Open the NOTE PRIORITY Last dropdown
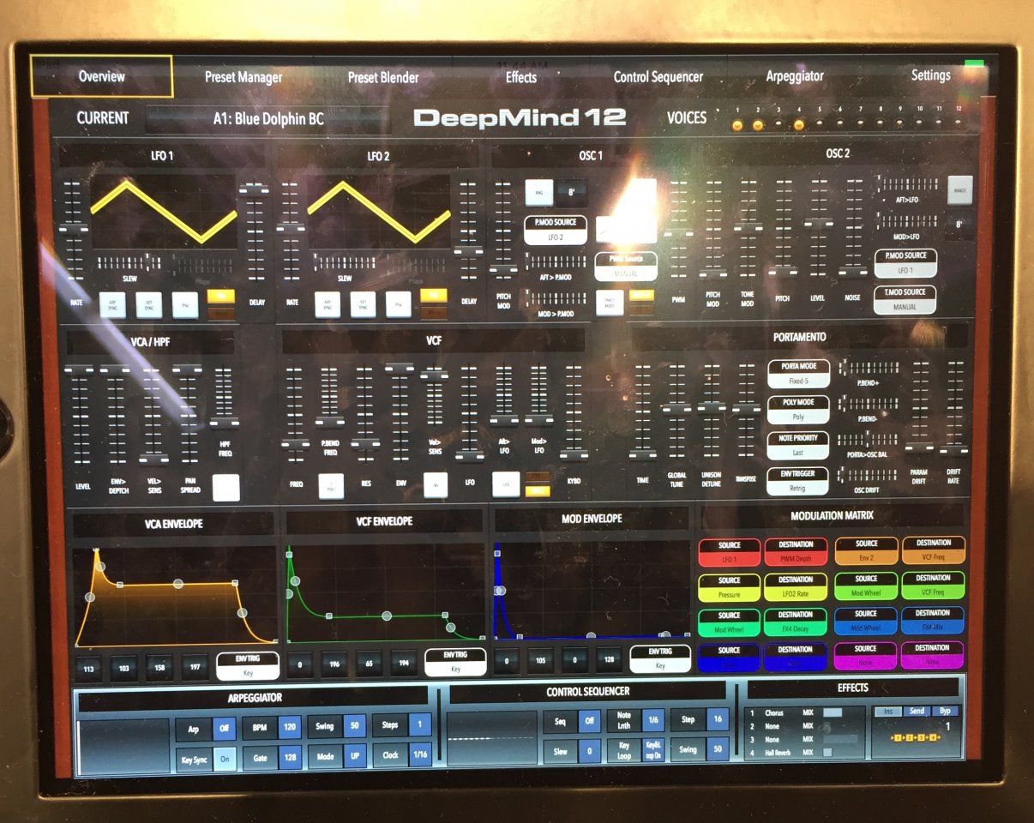 [797, 446]
